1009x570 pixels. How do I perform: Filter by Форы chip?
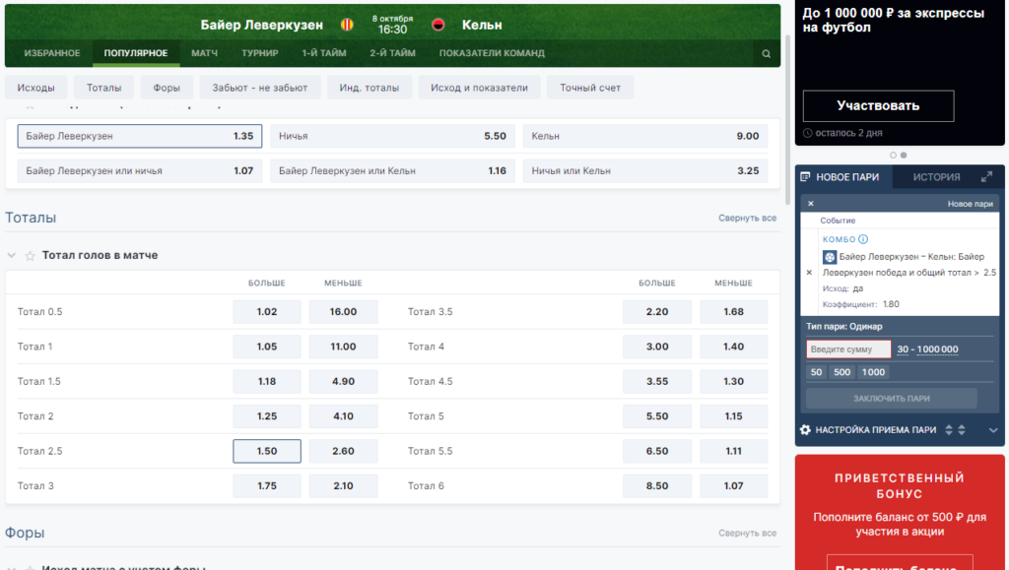tap(167, 88)
